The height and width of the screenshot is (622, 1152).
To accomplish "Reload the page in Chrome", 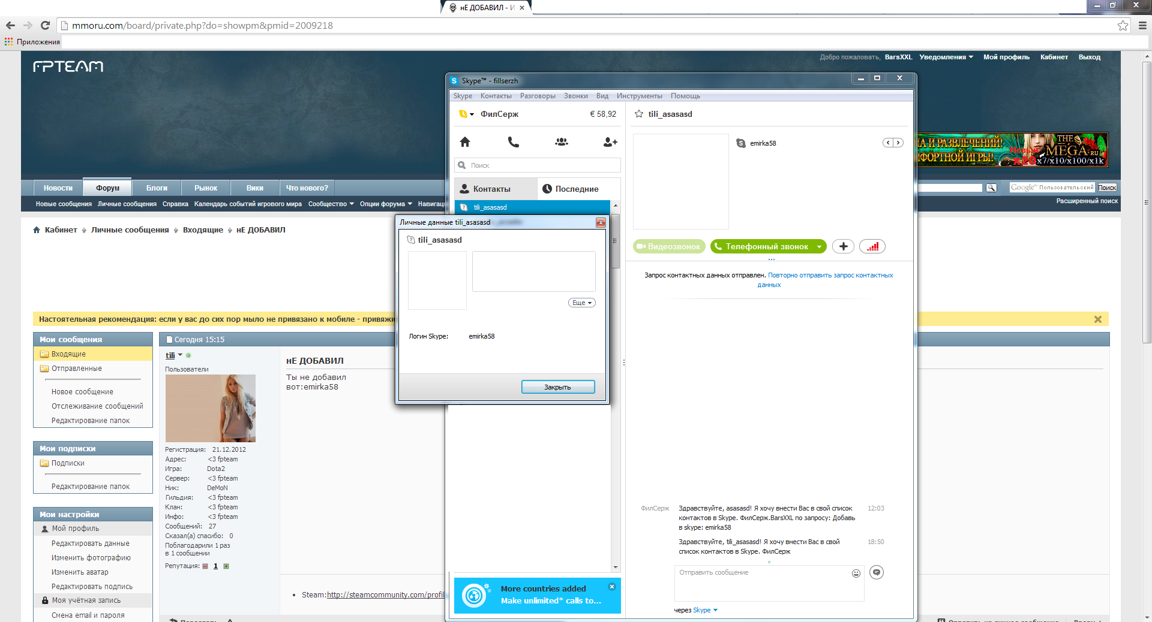I will pos(45,25).
